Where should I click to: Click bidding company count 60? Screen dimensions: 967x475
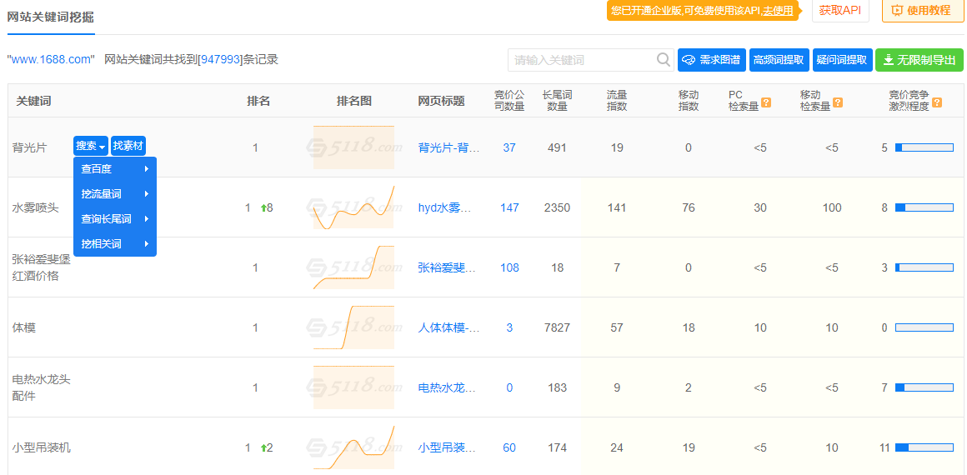coord(509,447)
